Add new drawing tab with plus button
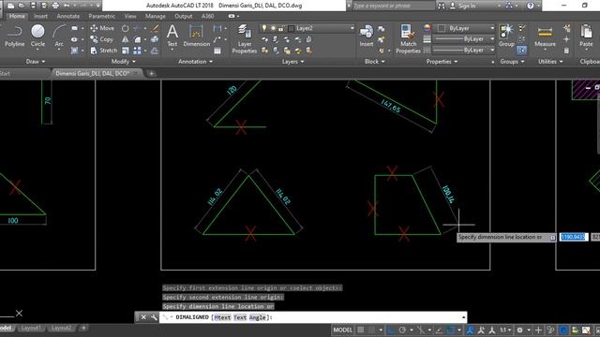Viewport: 600px width, 337px height. click(x=151, y=73)
